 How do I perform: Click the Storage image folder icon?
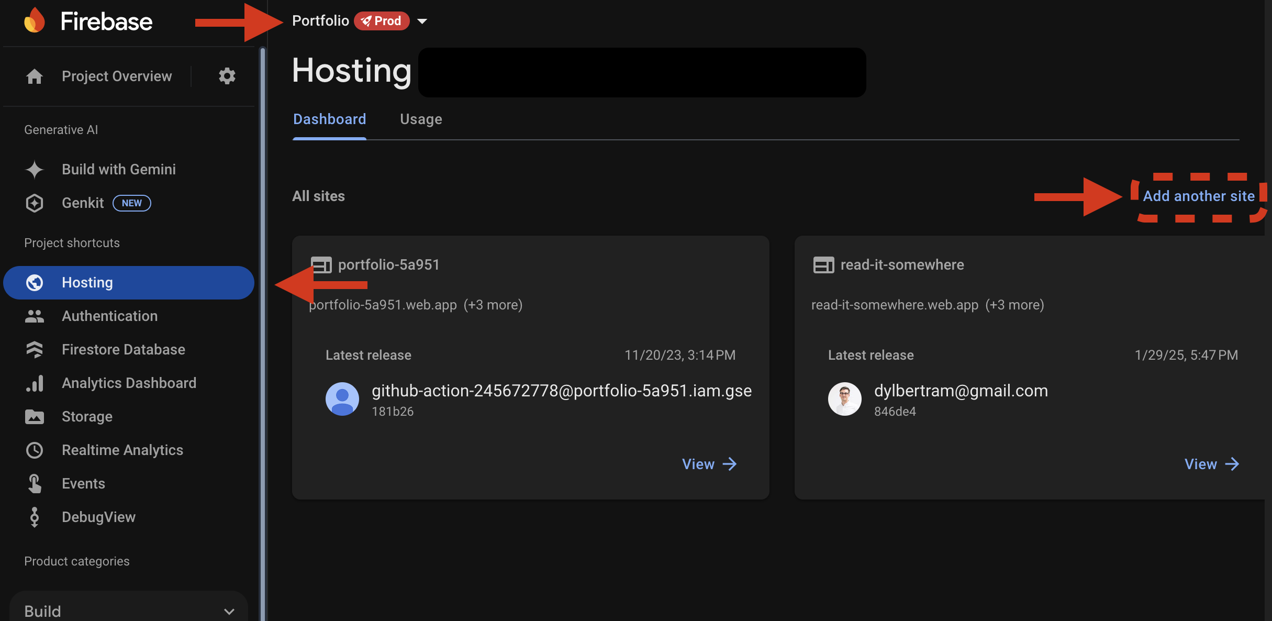tap(35, 417)
